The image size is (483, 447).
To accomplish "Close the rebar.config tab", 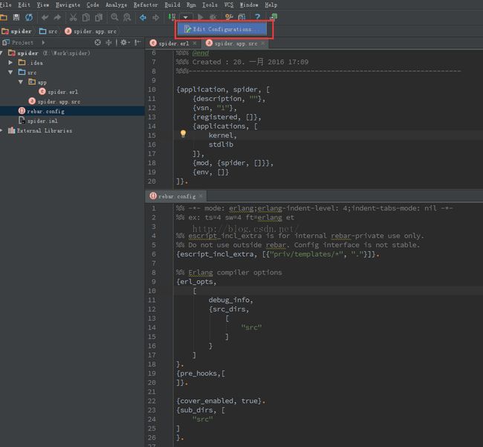I will tap(201, 196).
